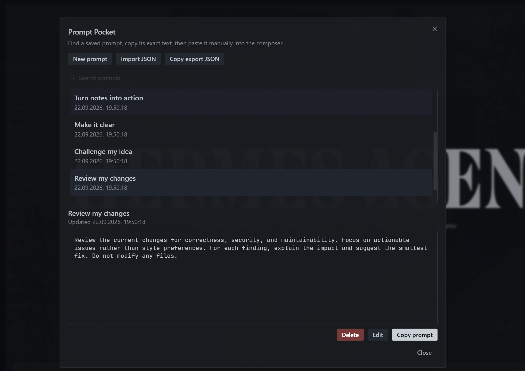
Task: Click Copy export JSON
Action: pos(194,59)
